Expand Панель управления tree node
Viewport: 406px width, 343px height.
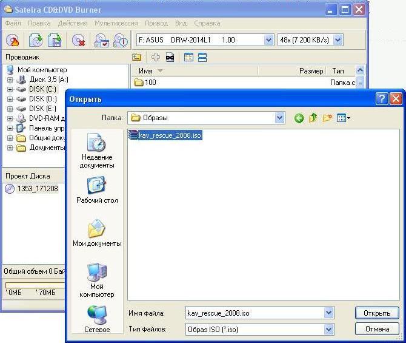pos(10,128)
